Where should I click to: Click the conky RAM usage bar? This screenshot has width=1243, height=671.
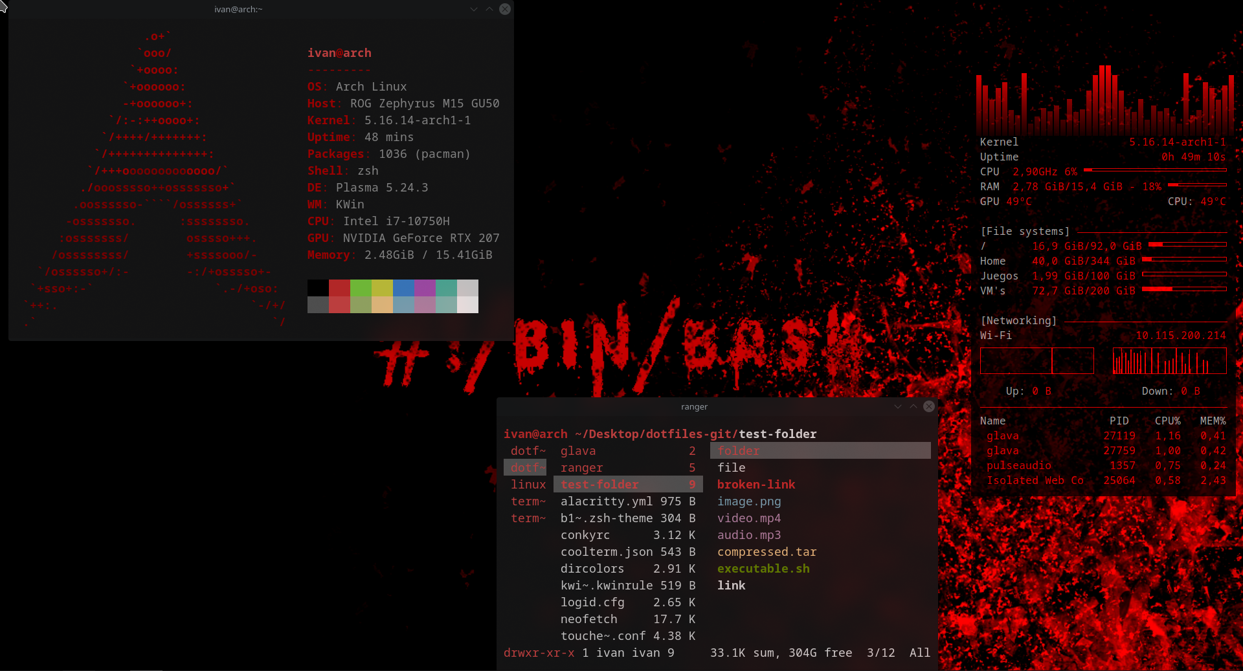coord(1197,185)
